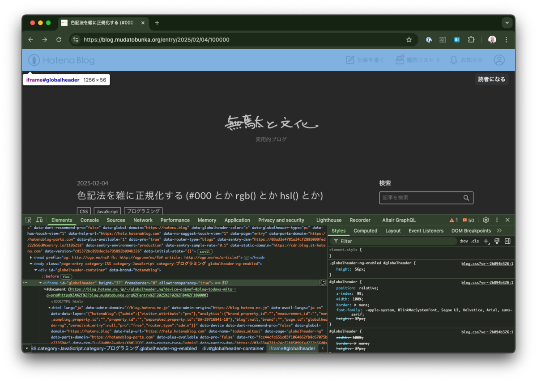The image size is (537, 382).
Task: Toggle the rendering emulations paintbrush icon
Action: click(x=497, y=241)
